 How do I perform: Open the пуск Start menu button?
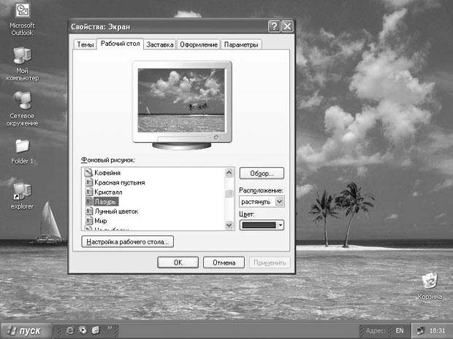[x=27, y=330]
